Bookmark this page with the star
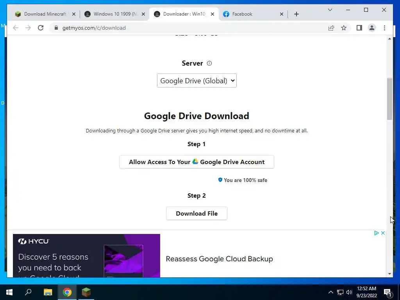The height and width of the screenshot is (300, 400). pos(344,28)
